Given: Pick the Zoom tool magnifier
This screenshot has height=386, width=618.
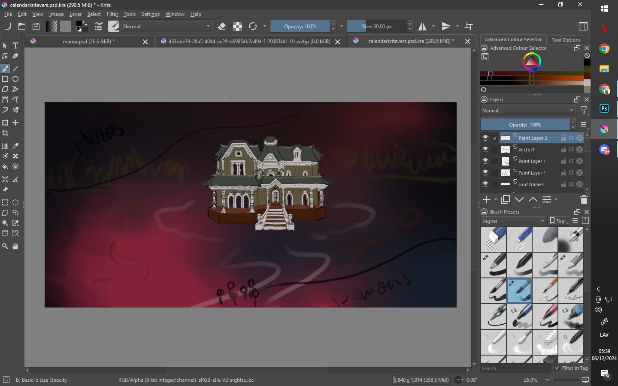Looking at the screenshot, I should click(x=5, y=246).
